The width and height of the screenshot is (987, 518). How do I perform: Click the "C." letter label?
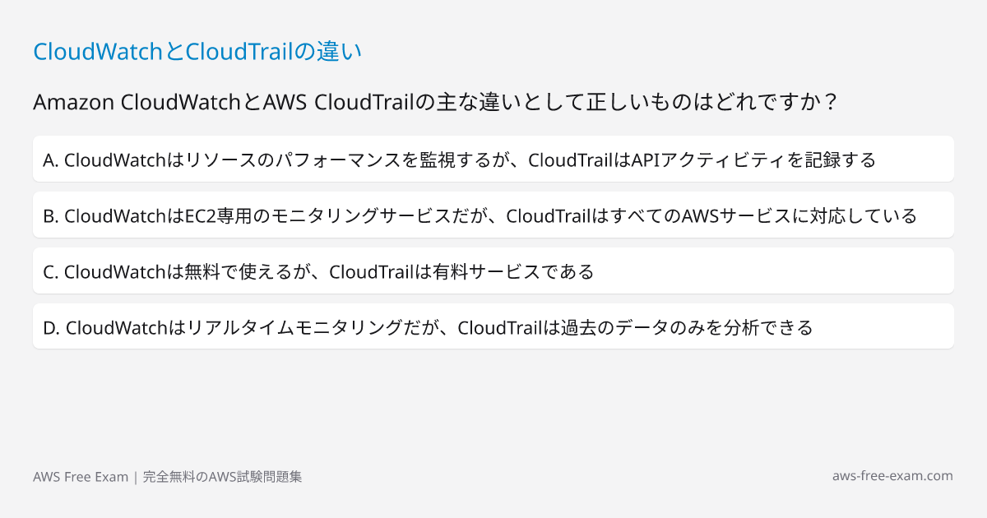pyautogui.click(x=50, y=271)
